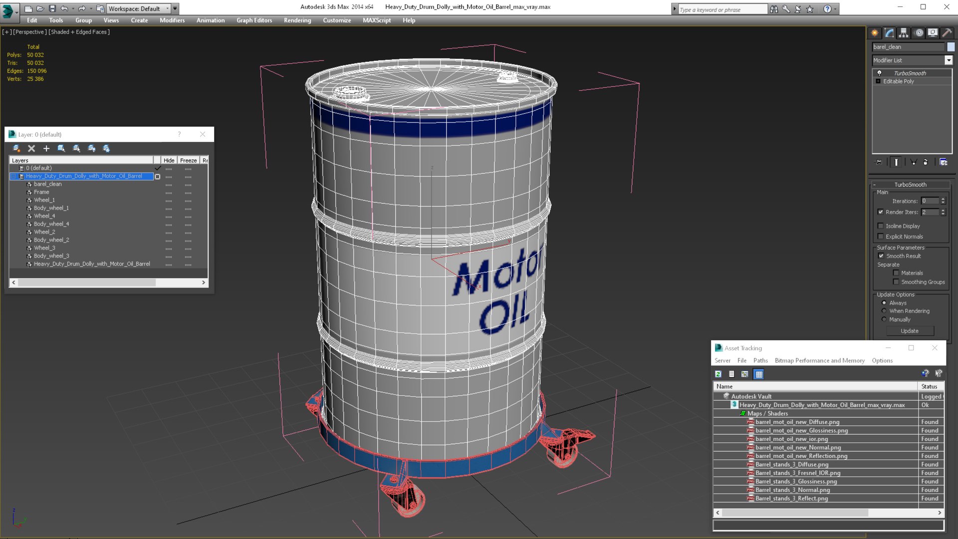Viewport: 958px width, 539px height.
Task: Click the New Scene icon in quick access toolbar
Action: pos(28,8)
